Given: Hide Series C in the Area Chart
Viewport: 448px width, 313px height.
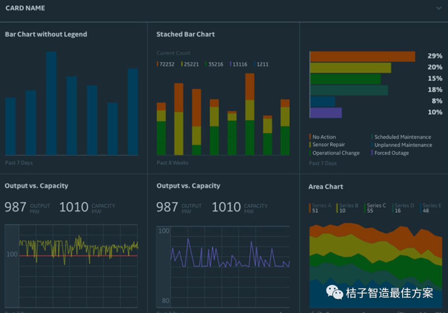Looking at the screenshot, I should click(375, 208).
